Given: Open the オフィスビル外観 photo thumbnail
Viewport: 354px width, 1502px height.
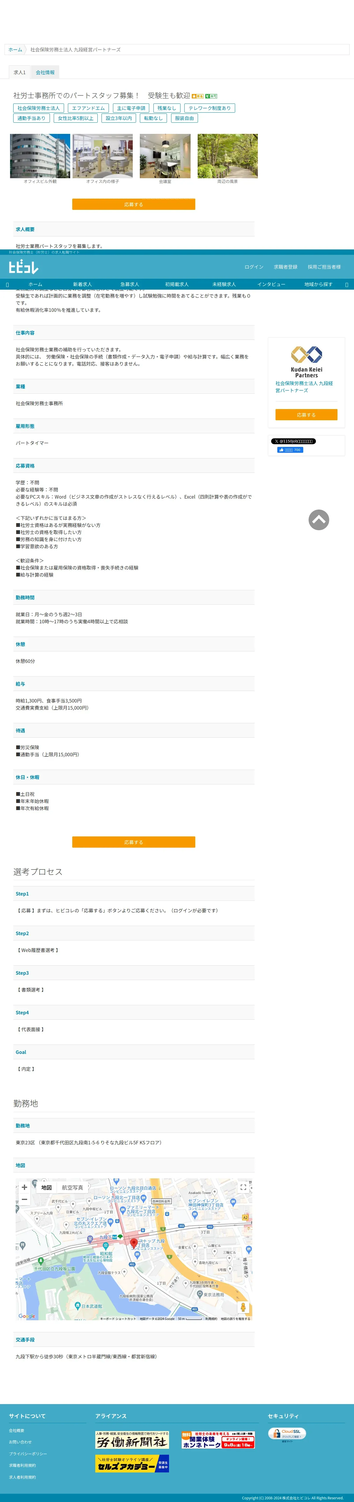Looking at the screenshot, I should pyautogui.click(x=40, y=156).
